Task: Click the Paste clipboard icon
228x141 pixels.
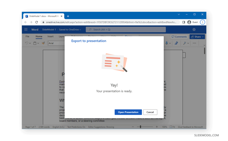Action: pyautogui.click(x=35, y=43)
